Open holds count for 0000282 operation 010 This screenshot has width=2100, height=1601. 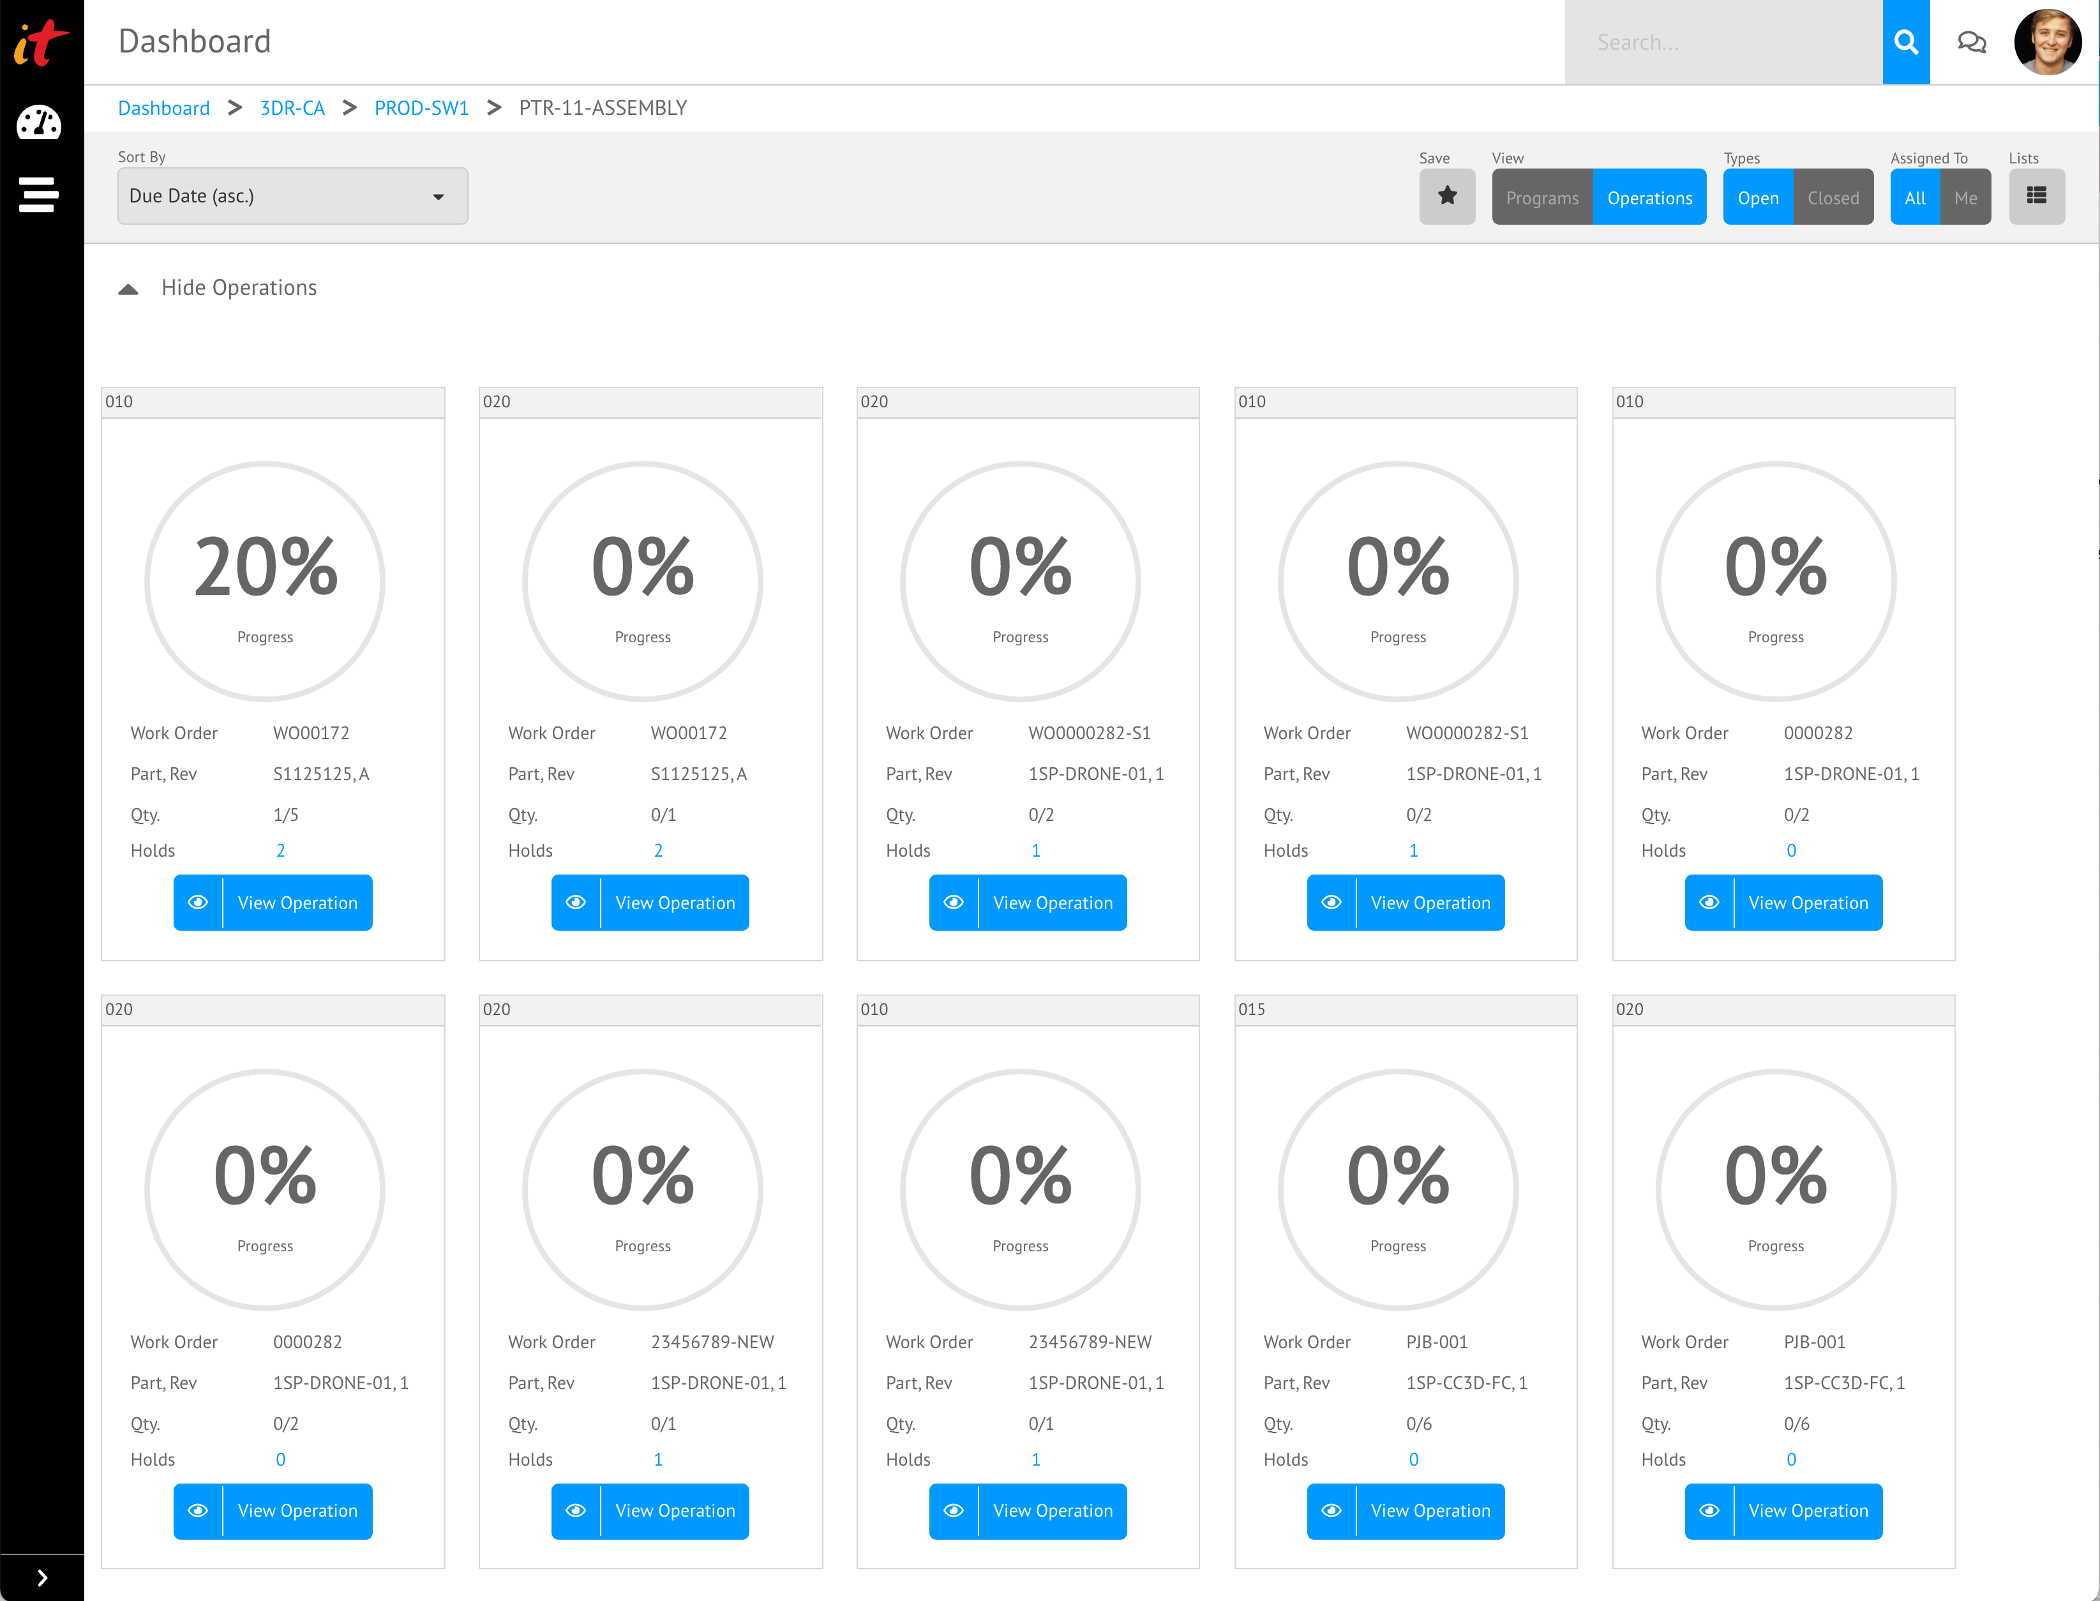point(1791,850)
